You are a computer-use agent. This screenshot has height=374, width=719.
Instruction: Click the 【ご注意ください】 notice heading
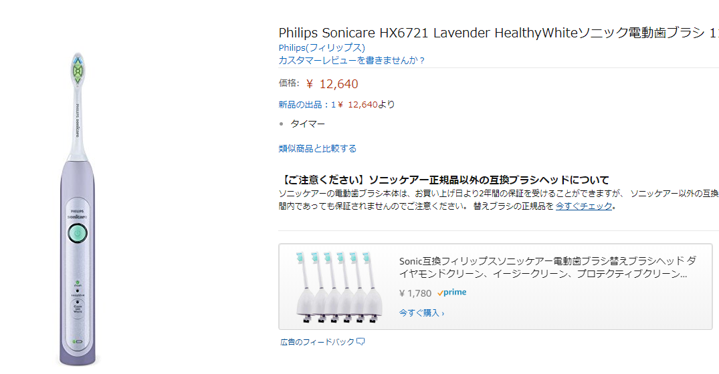click(x=444, y=180)
